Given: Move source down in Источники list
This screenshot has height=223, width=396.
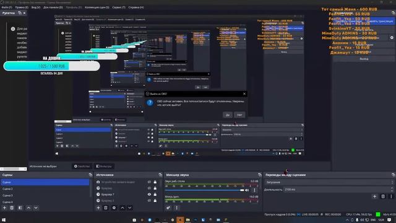Looking at the screenshot, I should point(130,208).
